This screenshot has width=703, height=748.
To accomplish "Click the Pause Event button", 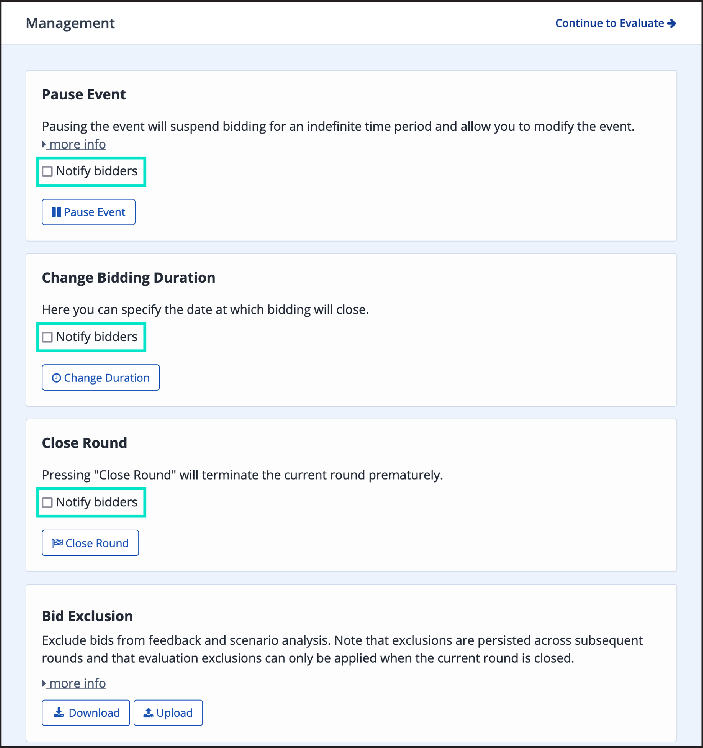I will click(x=89, y=212).
